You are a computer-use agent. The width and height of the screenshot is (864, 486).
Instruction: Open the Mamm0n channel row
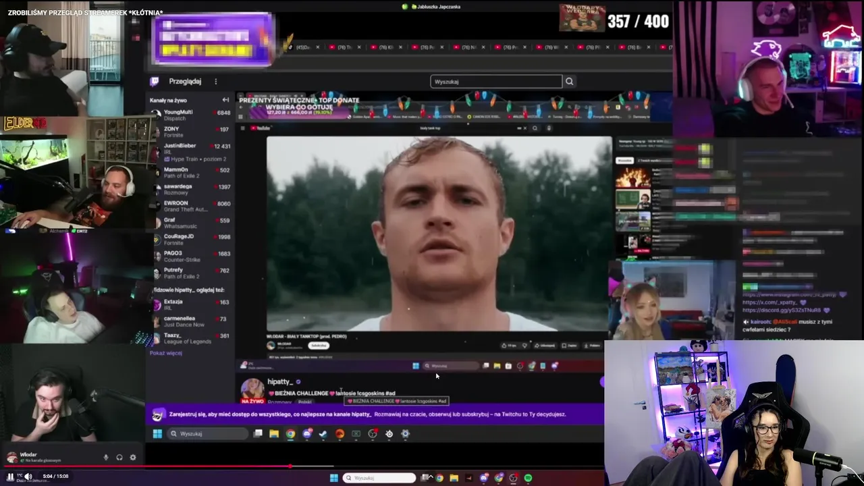pos(192,173)
